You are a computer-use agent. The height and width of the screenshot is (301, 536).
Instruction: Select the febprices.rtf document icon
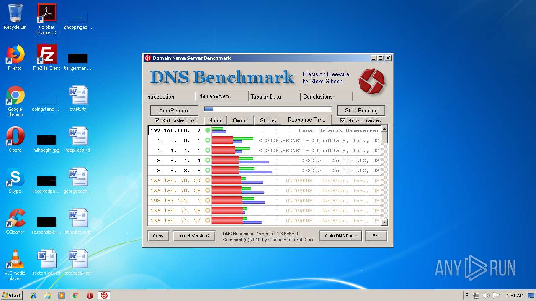[x=78, y=140]
